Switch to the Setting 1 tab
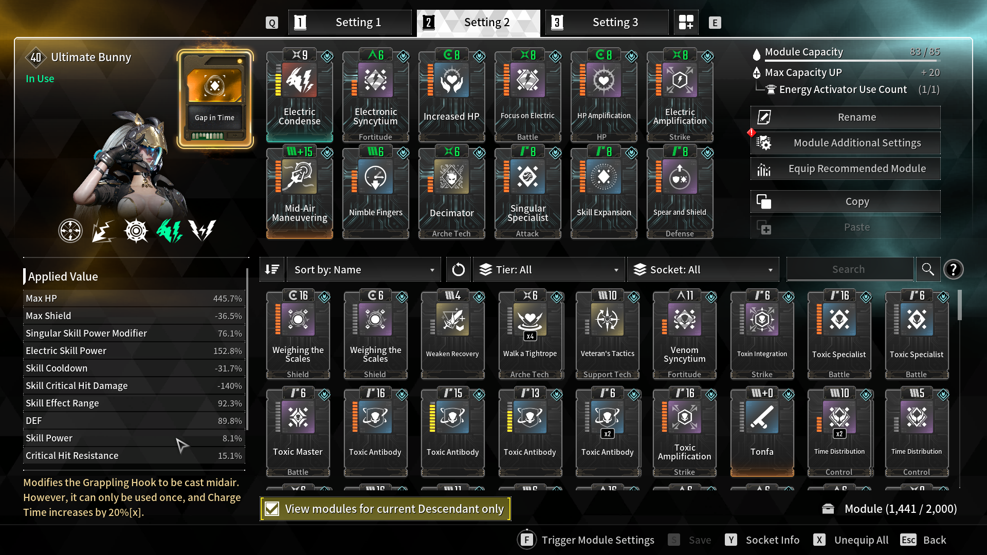The image size is (987, 555). coord(350,22)
